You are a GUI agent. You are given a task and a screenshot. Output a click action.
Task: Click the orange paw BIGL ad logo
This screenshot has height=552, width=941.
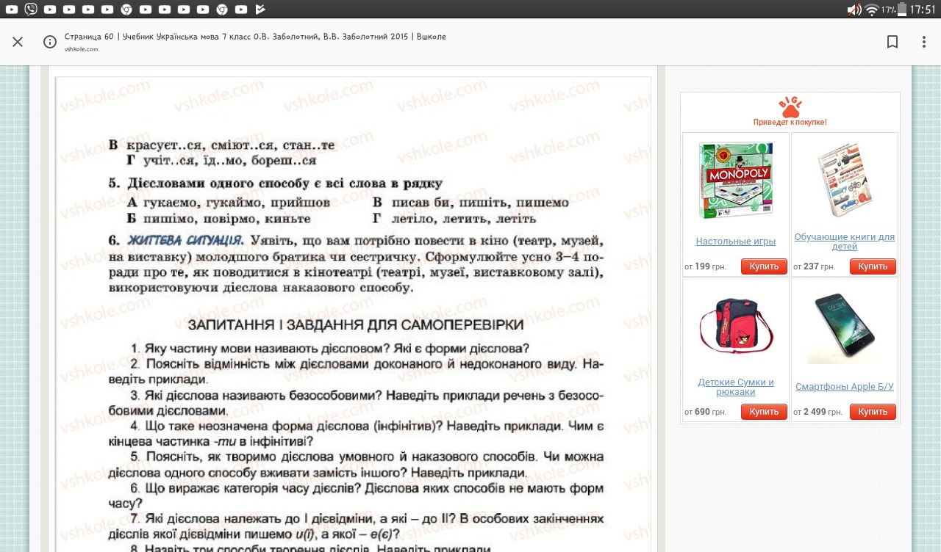790,108
